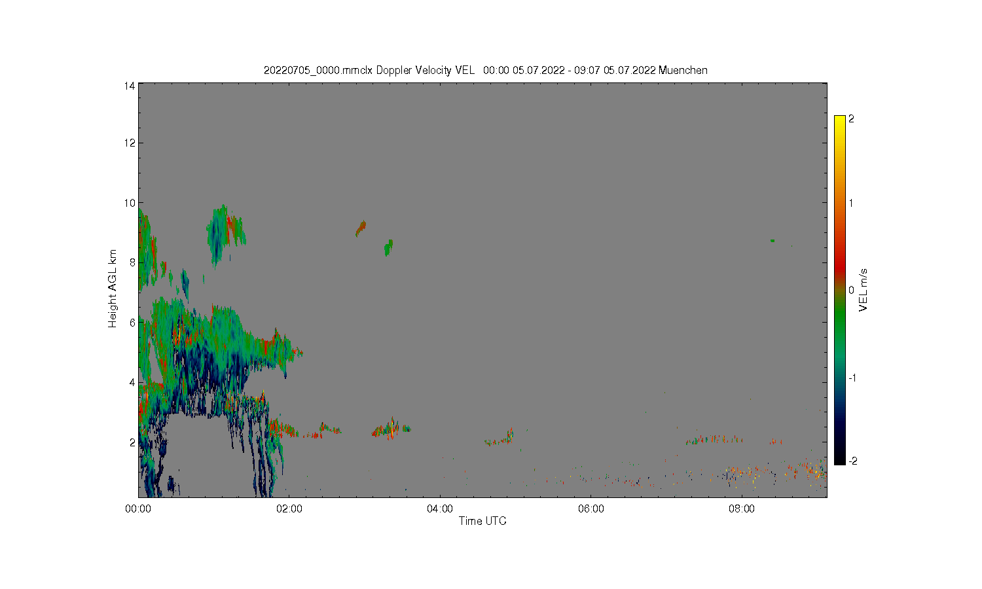Click the Doppler velocity colorbar
The width and height of the screenshot is (982, 589).
[x=839, y=290]
